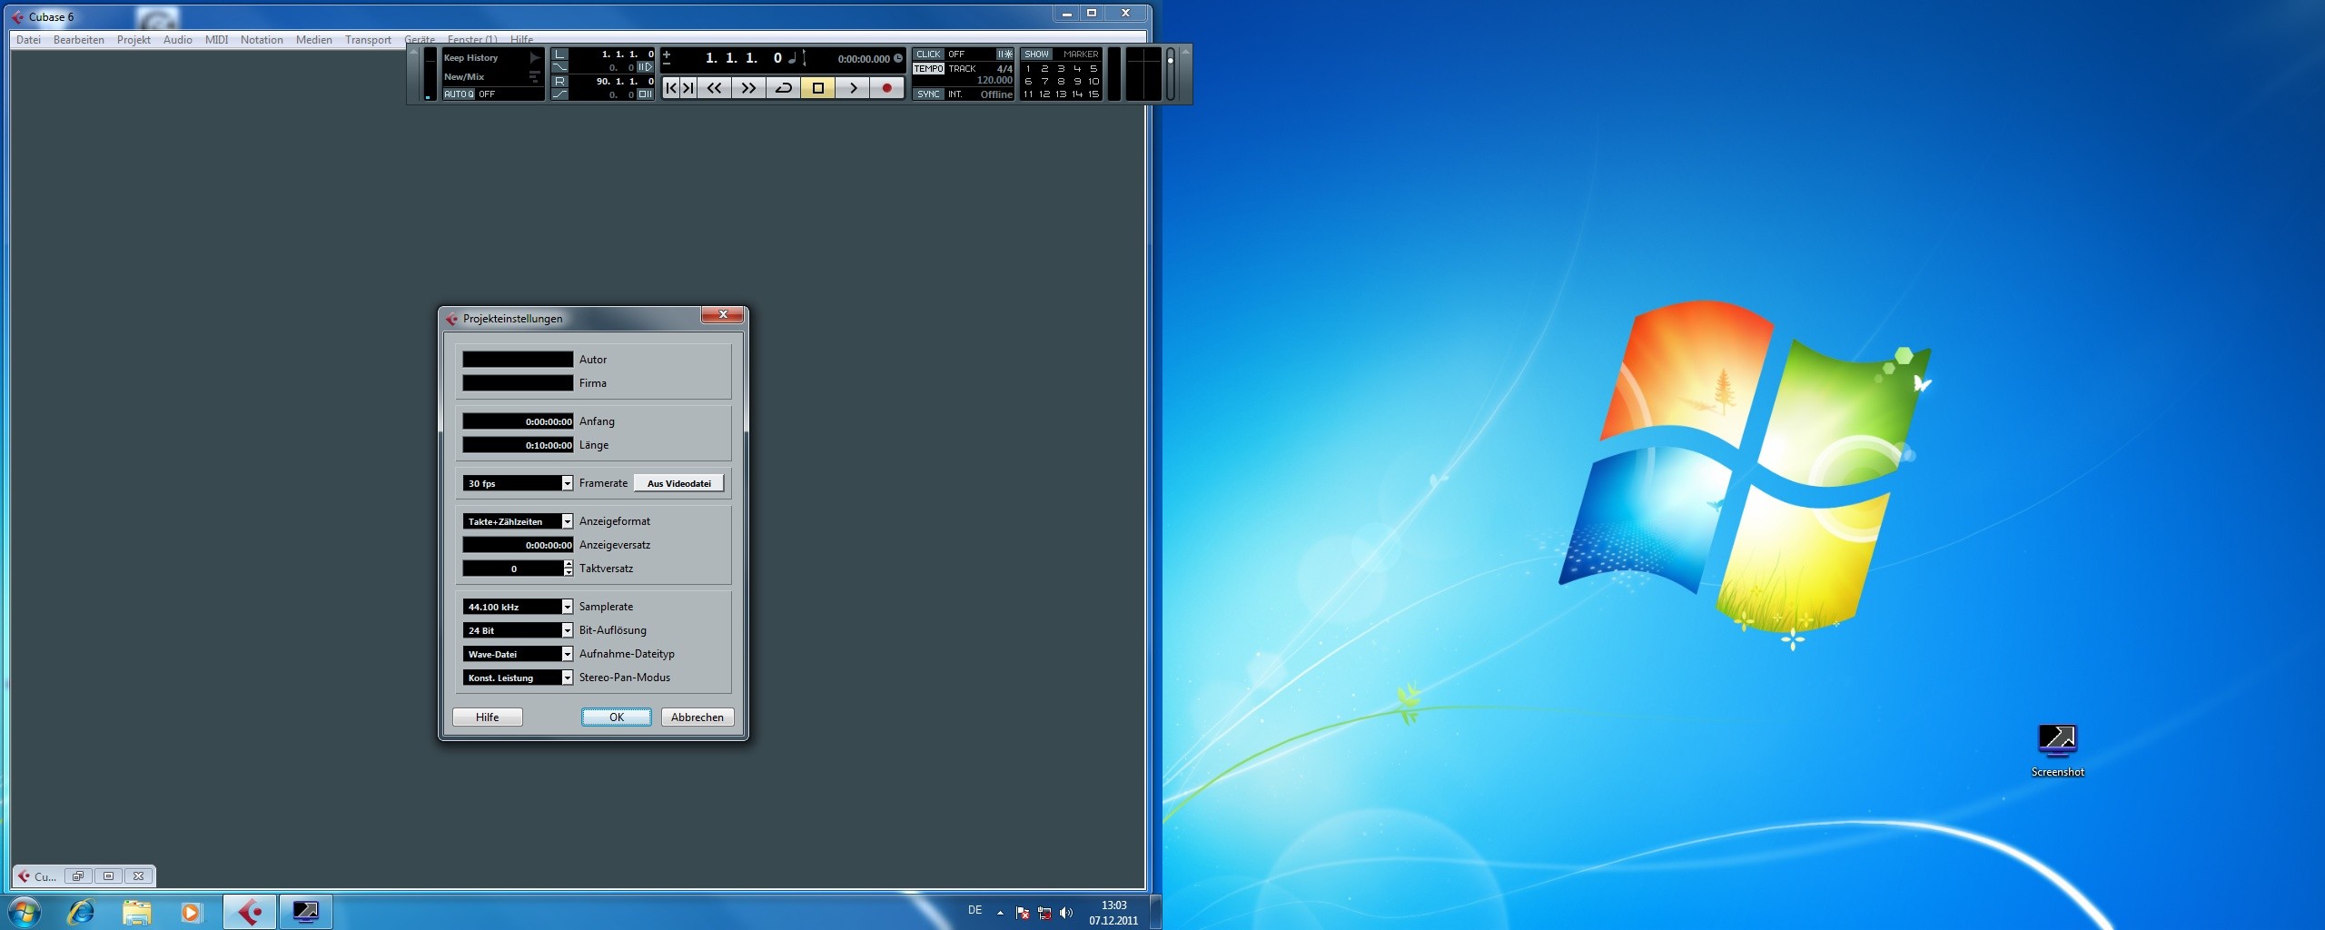The height and width of the screenshot is (930, 2325).
Task: Open the Transport menu
Action: (368, 40)
